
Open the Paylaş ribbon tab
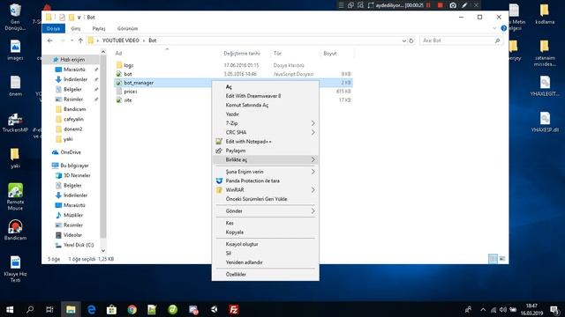click(x=99, y=28)
